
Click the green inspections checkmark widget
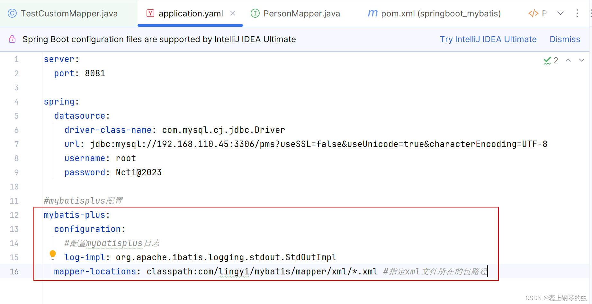tap(548, 60)
